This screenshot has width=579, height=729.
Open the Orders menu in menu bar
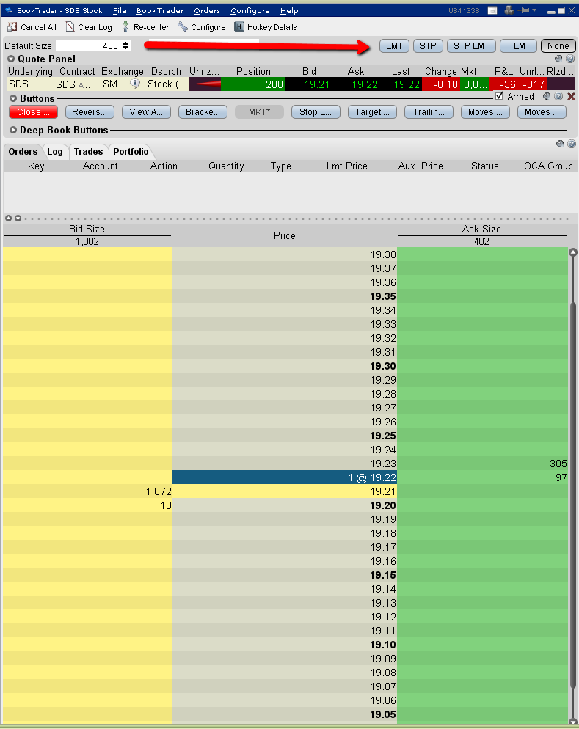pos(207,10)
